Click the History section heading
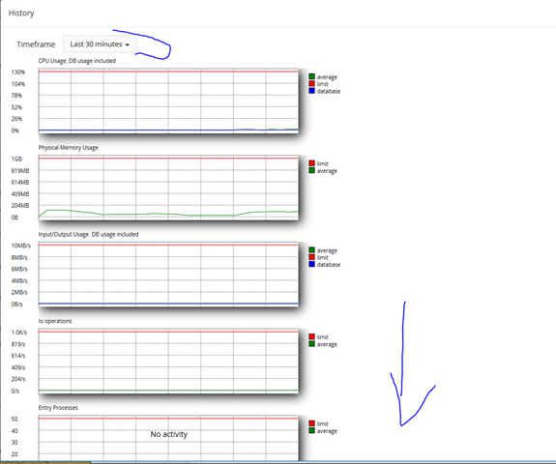556x464 pixels. click(21, 14)
